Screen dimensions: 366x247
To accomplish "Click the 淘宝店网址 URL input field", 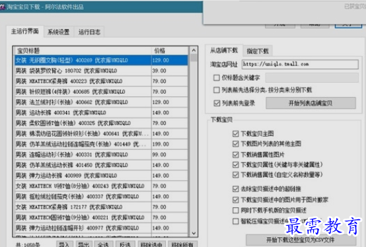I will (300, 64).
